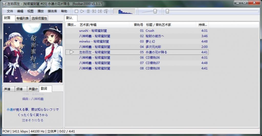Select the CD音轨07 track
Image resolution: width=262 pixels, height=136 pixels.
coord(137,63)
